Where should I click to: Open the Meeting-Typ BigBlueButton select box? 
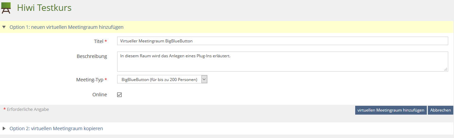[159, 79]
